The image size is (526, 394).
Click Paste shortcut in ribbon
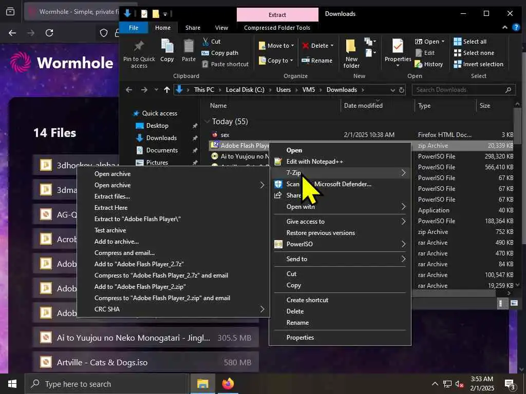tap(226, 64)
